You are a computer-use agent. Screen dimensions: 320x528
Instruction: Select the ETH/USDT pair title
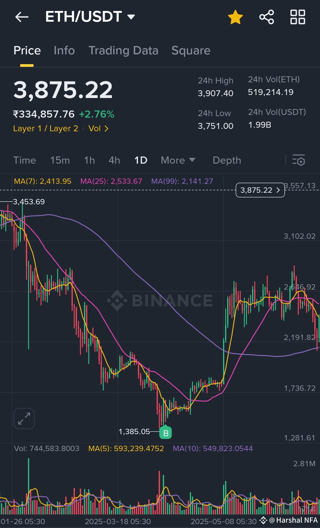pyautogui.click(x=83, y=17)
